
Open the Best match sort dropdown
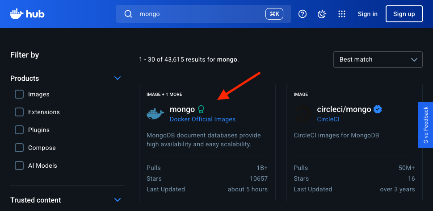[x=378, y=59]
